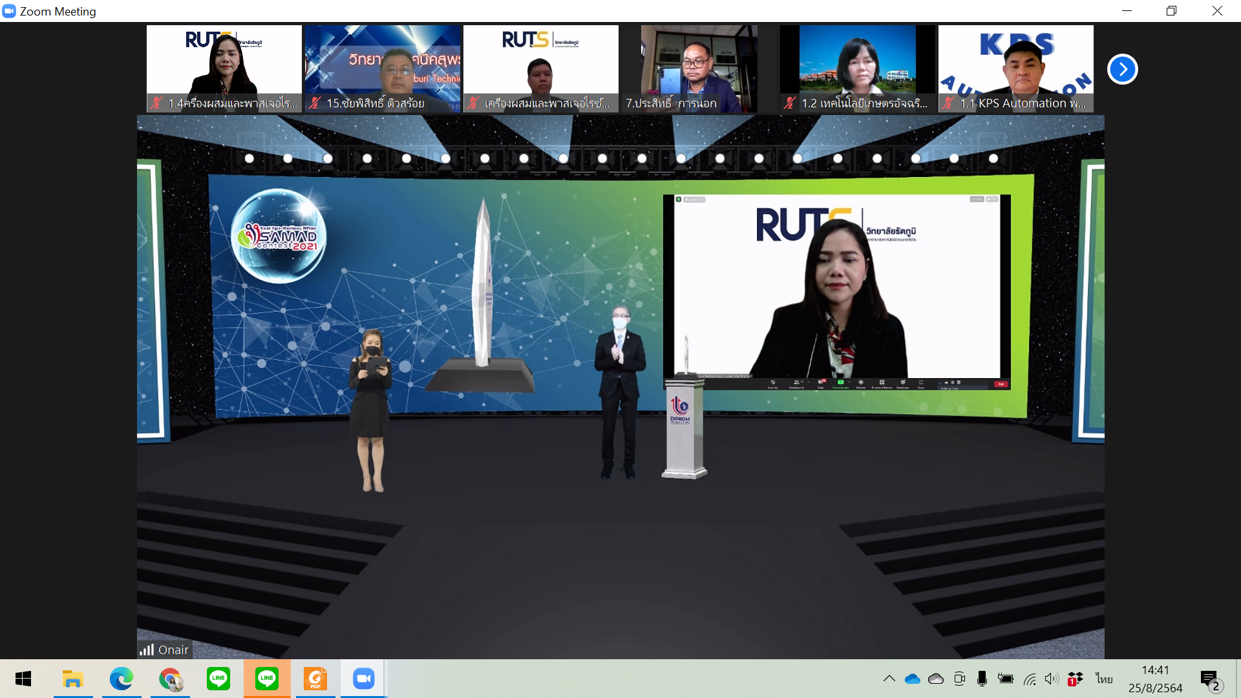Select 7.ประสิทธิ์ การนอก participant video
This screenshot has width=1241, height=698.
coord(699,69)
